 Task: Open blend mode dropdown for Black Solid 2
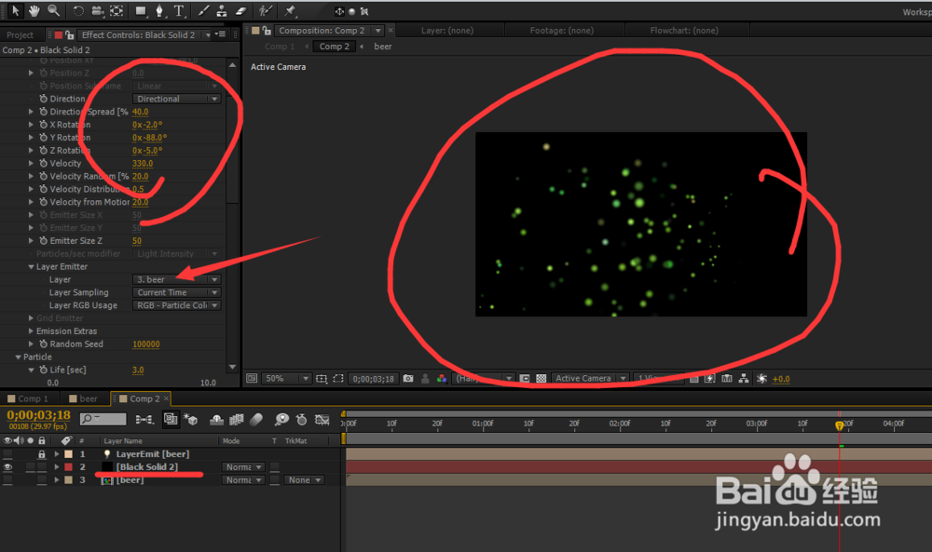click(x=243, y=467)
